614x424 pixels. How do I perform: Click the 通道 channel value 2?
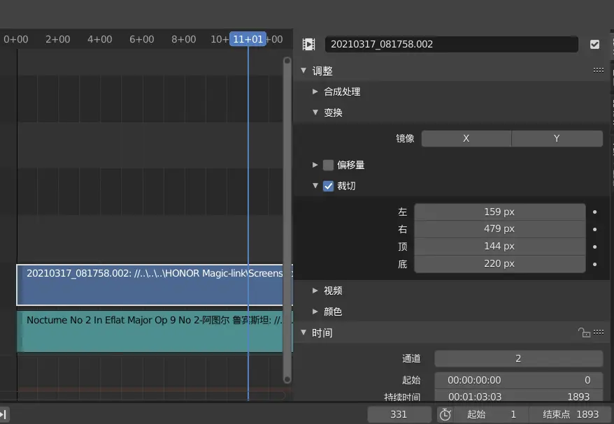[x=518, y=358]
